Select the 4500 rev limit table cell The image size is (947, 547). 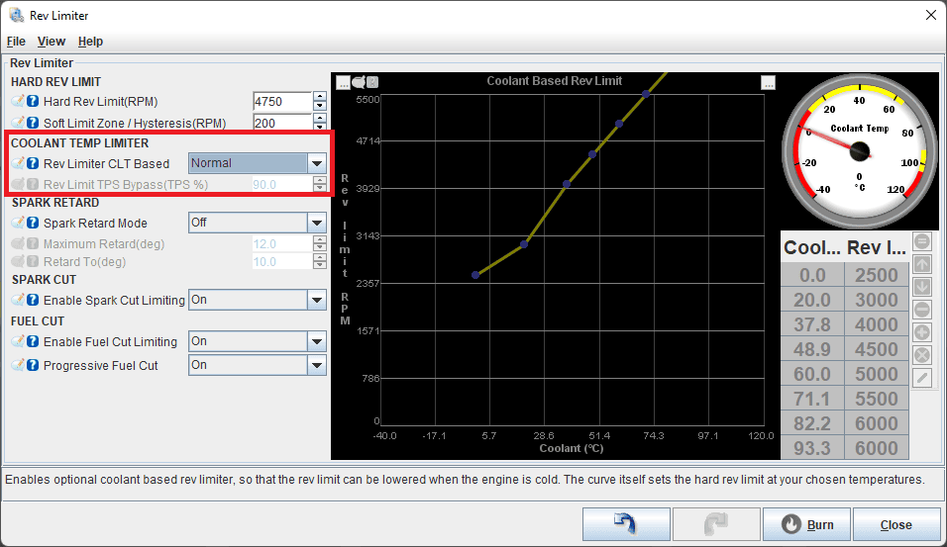pyautogui.click(x=877, y=349)
